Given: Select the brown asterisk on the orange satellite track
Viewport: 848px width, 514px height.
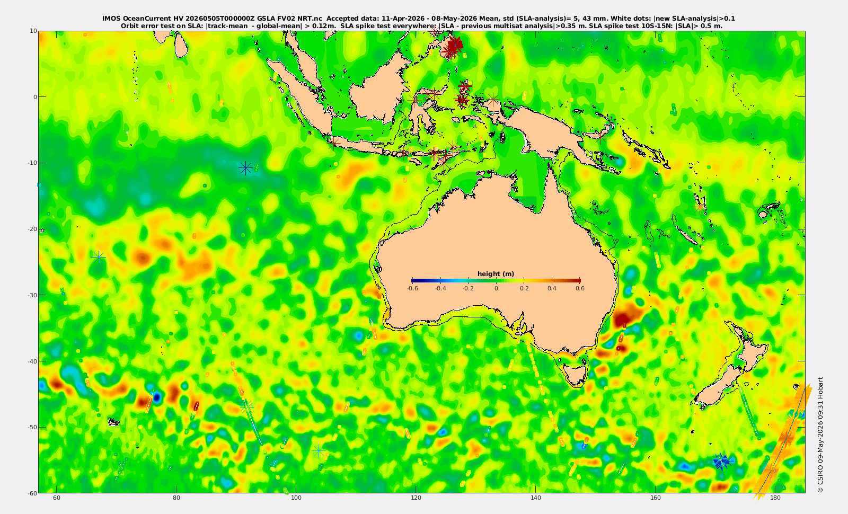Looking at the screenshot, I should point(786,438).
